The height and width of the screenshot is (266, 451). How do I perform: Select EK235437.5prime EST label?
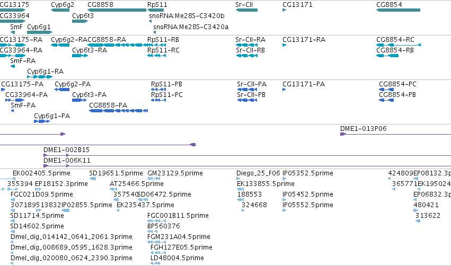click(x=146, y=205)
